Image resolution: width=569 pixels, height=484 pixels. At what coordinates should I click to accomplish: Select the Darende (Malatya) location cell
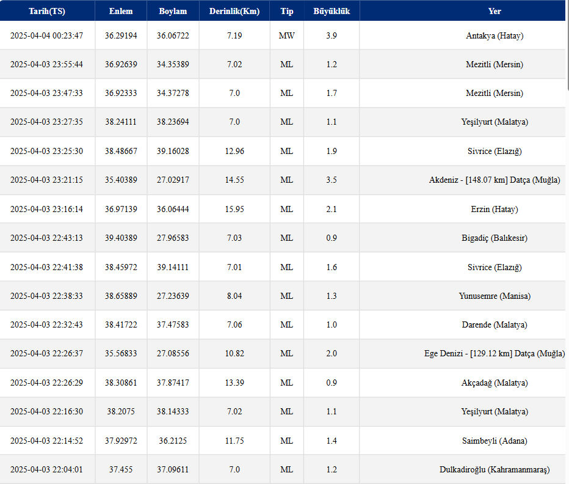[495, 325]
